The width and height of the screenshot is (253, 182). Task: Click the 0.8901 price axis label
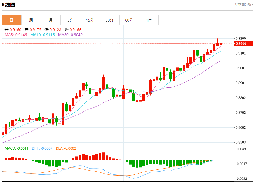click(x=241, y=83)
